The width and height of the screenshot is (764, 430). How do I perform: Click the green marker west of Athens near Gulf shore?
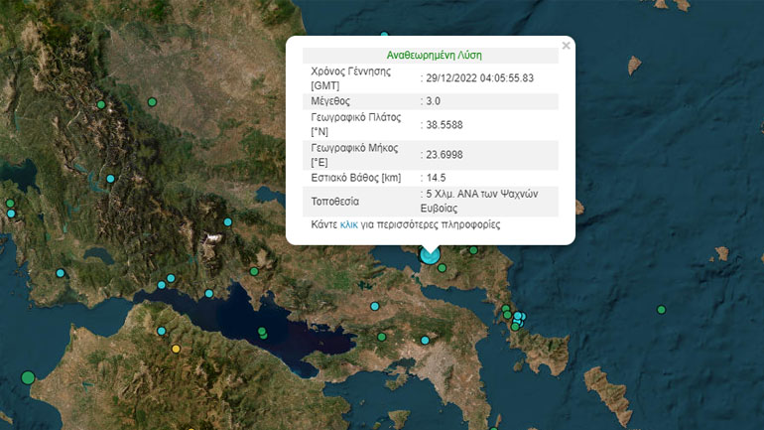tap(382, 337)
